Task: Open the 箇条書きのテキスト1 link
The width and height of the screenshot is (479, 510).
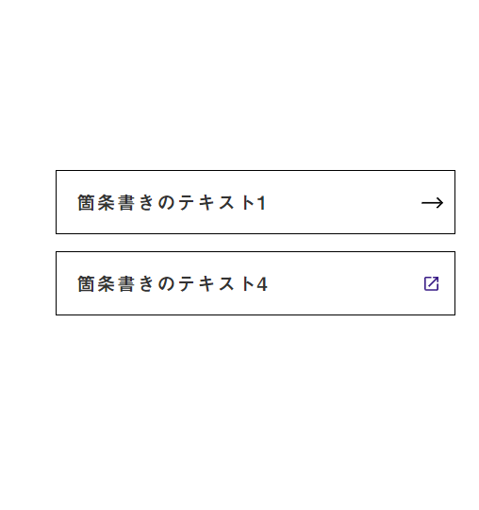Action: (x=256, y=202)
